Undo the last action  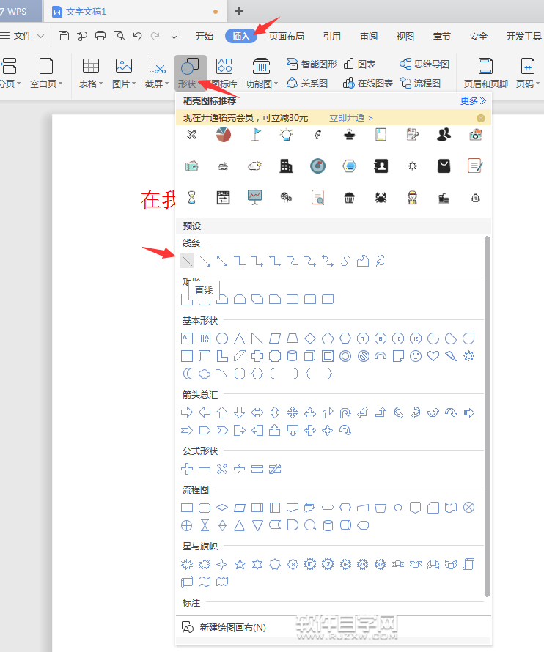click(x=137, y=36)
